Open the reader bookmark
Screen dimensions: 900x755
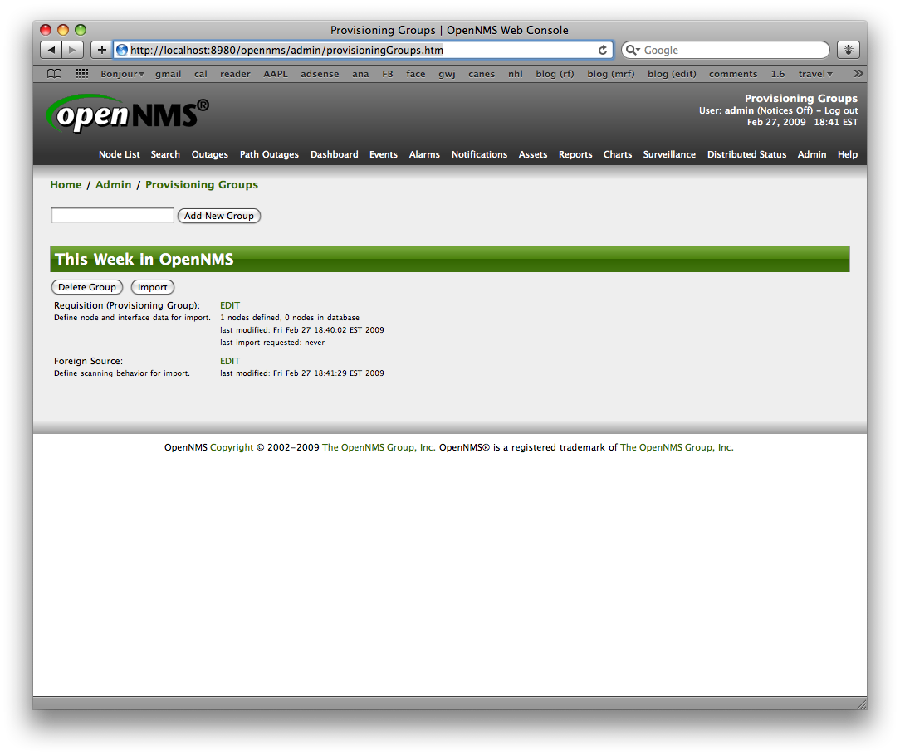pos(235,74)
